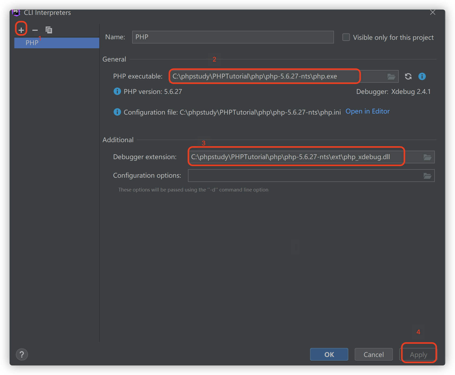Enable 'Visible only for this project'

tap(346, 37)
